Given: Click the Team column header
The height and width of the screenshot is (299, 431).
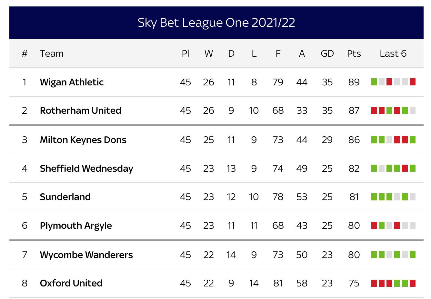Looking at the screenshot, I should [52, 53].
